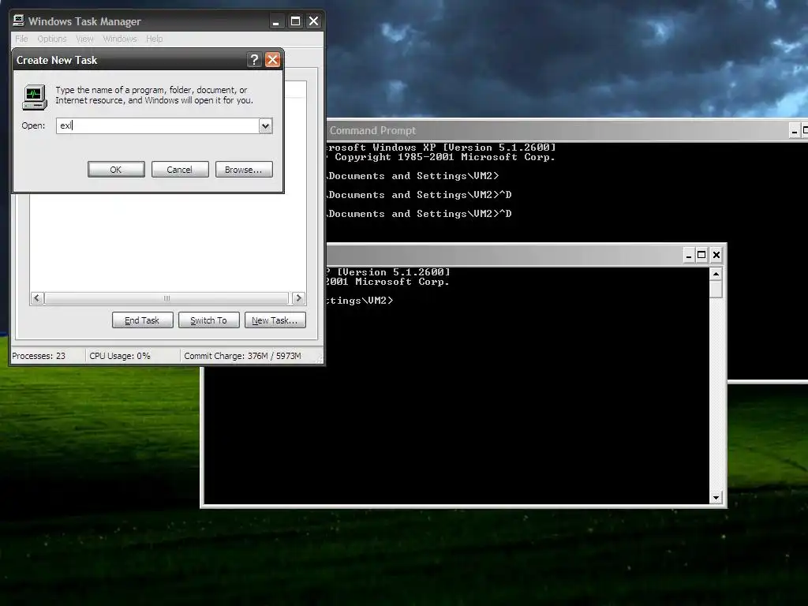Click the front console scroll up arrow
The width and height of the screenshot is (808, 606).
(716, 274)
